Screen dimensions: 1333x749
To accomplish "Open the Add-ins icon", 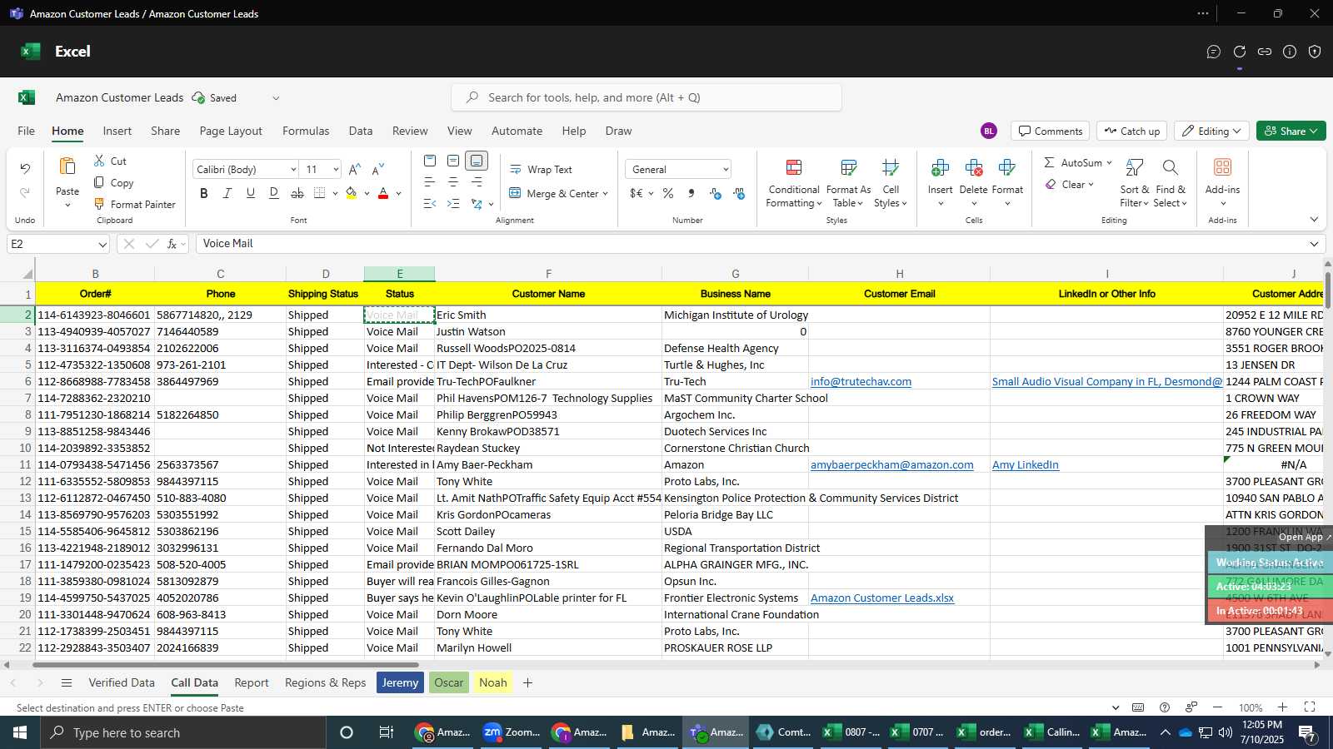I will coord(1222,168).
